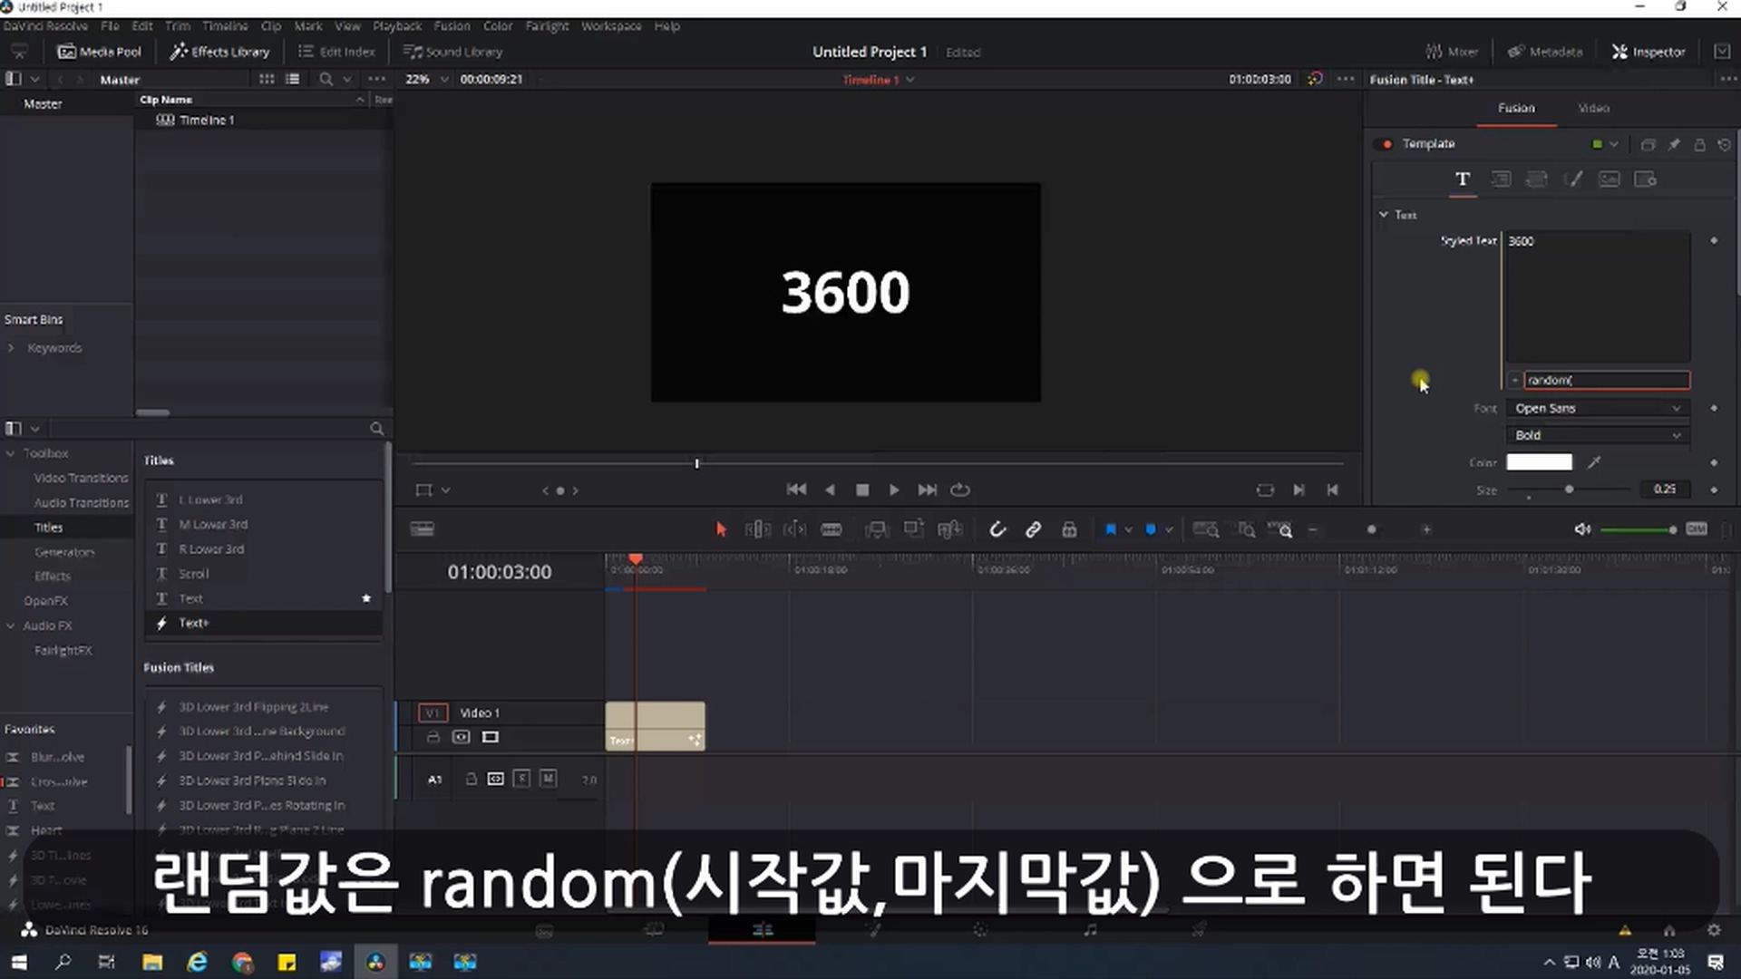
Task: Open the Bold font style dropdown
Action: click(x=1597, y=435)
